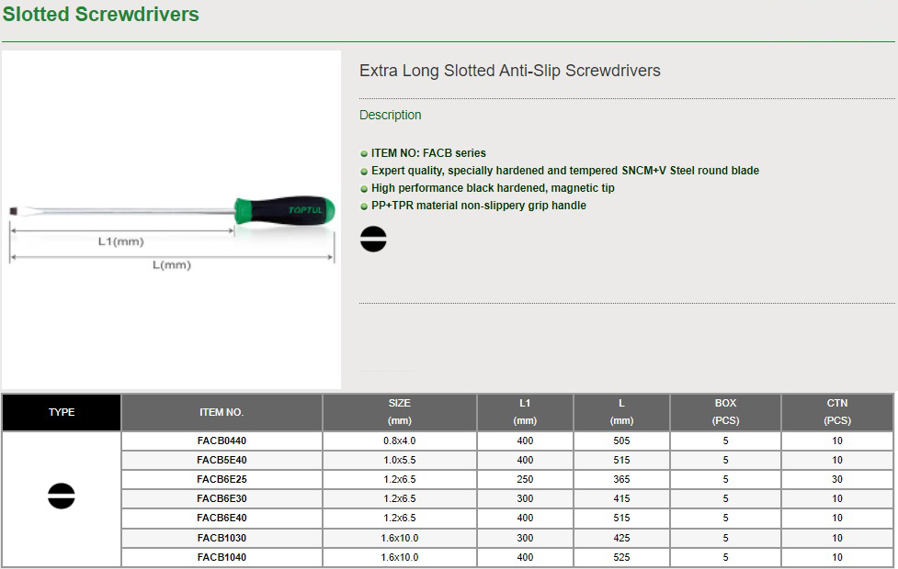Click the slotted tip icon under Description

(373, 239)
